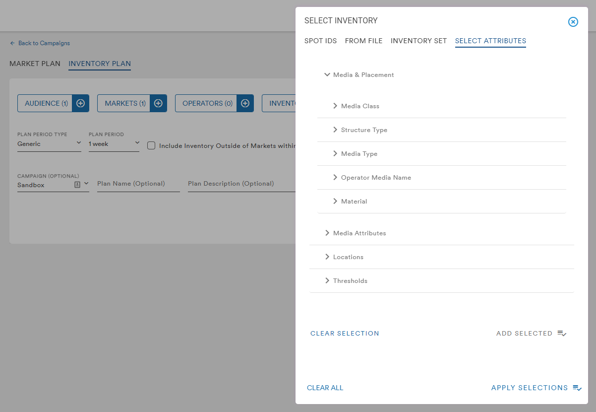
Task: Switch to the Market Plan tab
Action: point(35,64)
